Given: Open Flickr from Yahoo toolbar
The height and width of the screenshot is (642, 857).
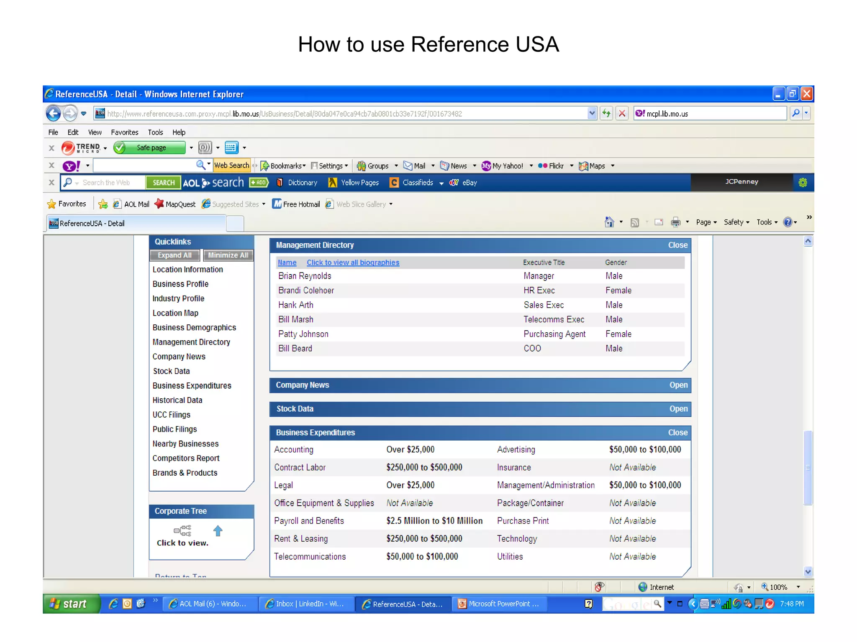Looking at the screenshot, I should (551, 166).
